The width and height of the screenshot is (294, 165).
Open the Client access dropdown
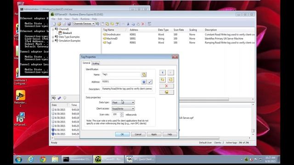coord(123,109)
